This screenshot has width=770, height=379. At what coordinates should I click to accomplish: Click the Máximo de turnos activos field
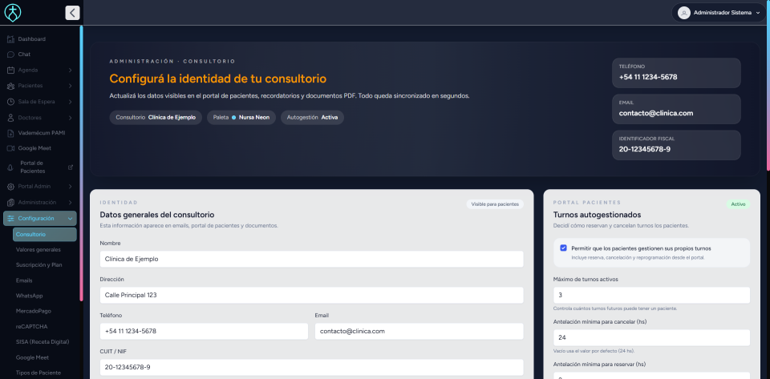click(x=651, y=296)
